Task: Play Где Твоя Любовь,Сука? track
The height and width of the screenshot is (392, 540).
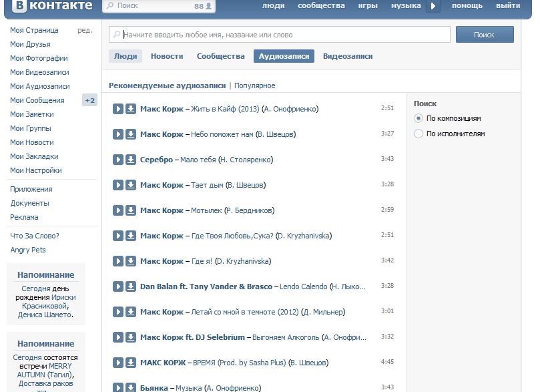Action: 117,236
